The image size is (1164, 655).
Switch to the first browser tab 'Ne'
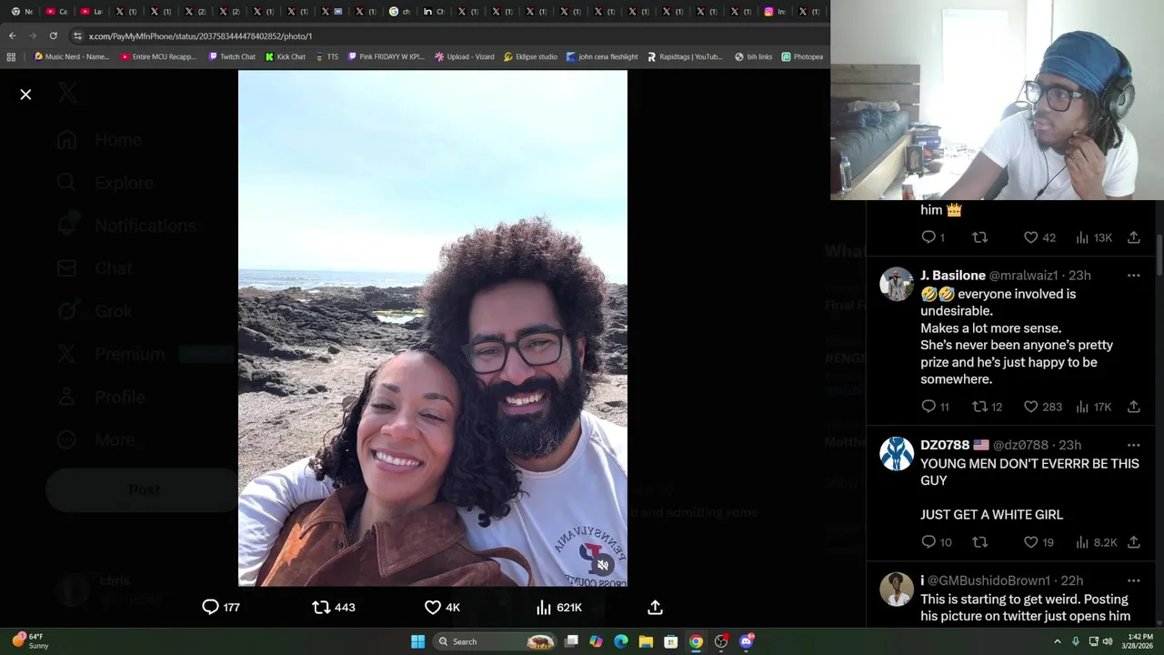[x=22, y=12]
